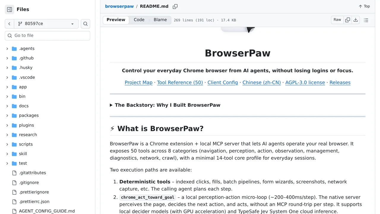Open the bin folder icon
This screenshot has height=214, width=380.
[x=14, y=96]
